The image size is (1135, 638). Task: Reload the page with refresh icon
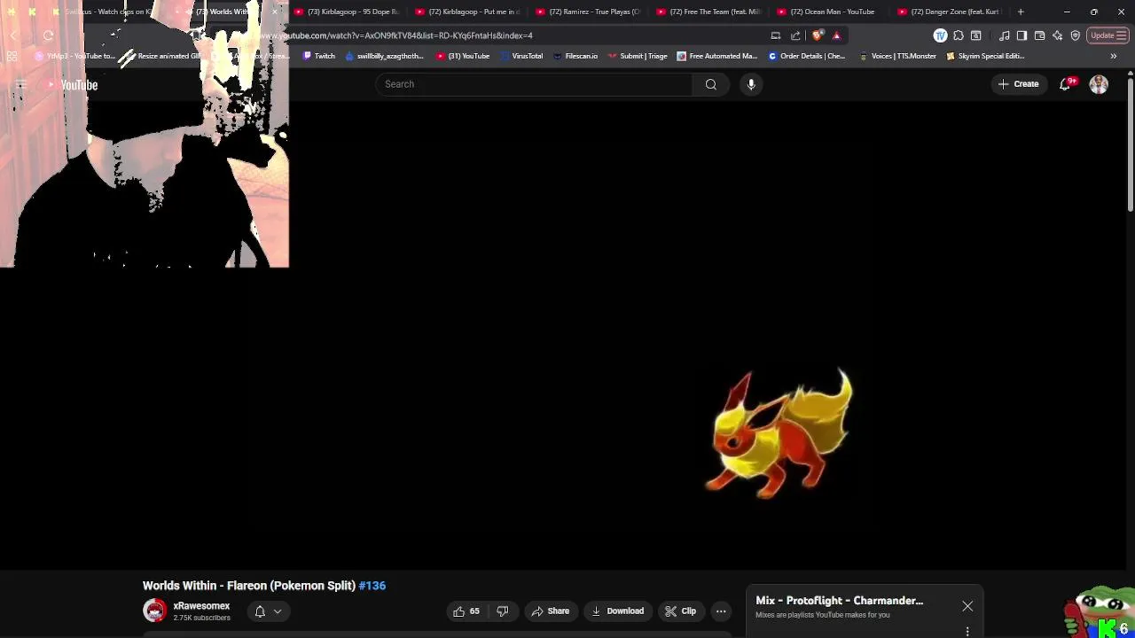pos(48,35)
